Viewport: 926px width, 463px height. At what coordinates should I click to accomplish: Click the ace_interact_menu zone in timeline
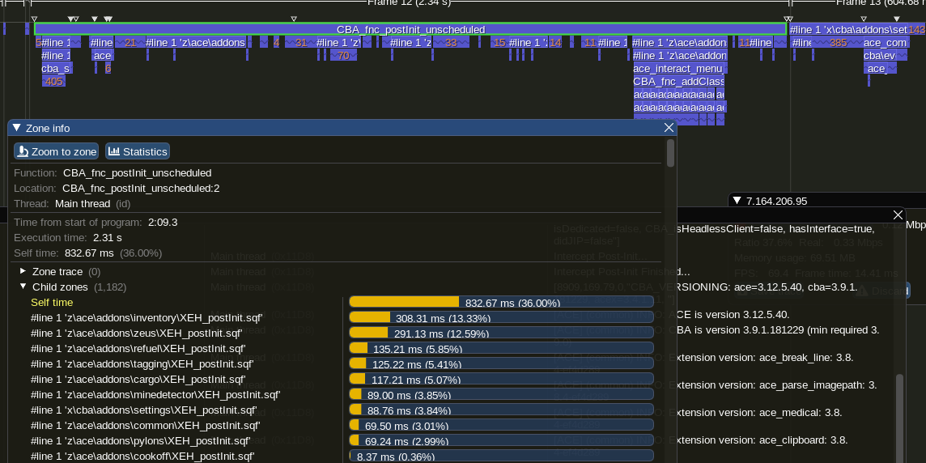[678, 69]
